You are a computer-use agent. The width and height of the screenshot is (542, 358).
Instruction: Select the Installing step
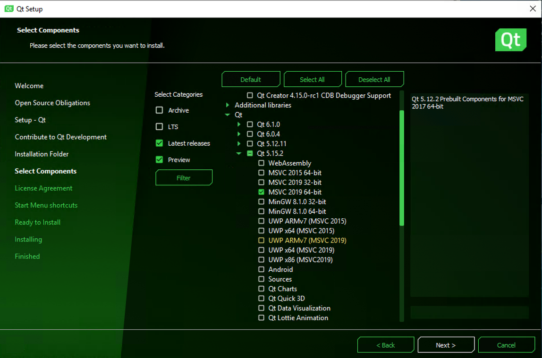coord(28,239)
